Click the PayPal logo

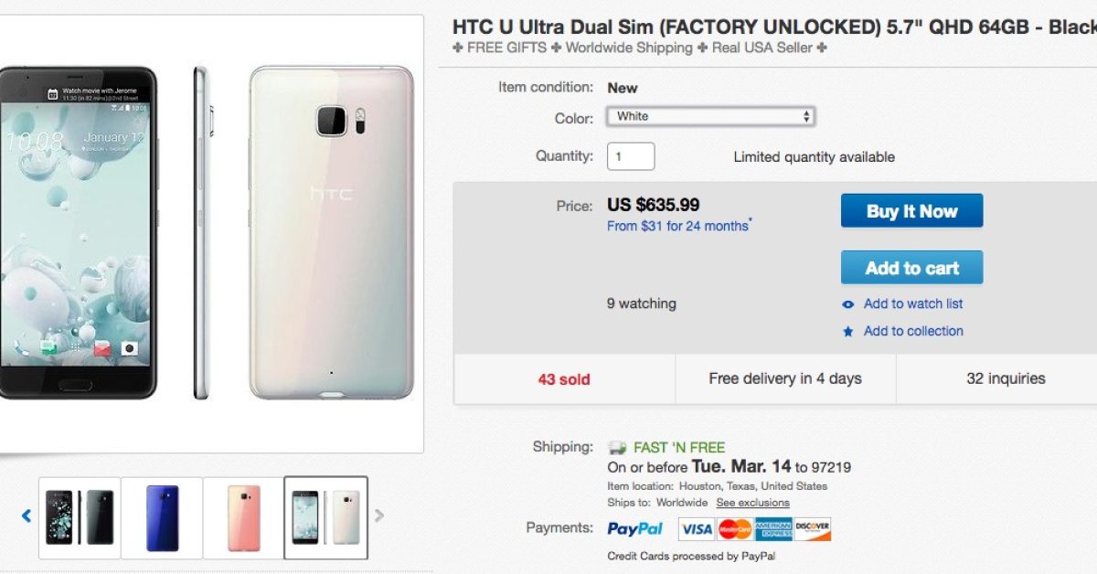tap(635, 529)
